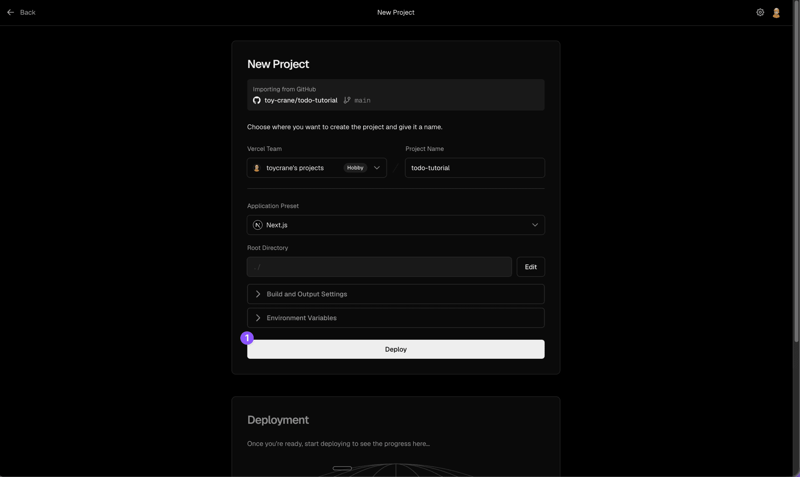
Task: Click the Root Directory path field
Action: point(379,267)
